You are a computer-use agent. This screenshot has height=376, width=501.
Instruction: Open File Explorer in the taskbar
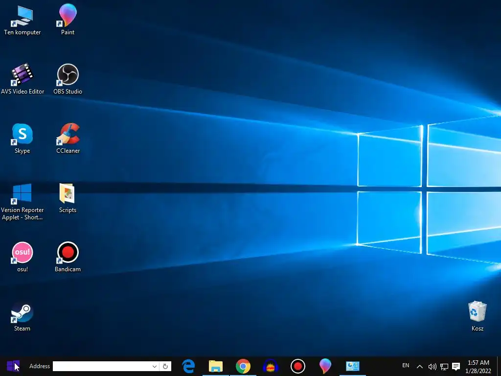tap(216, 366)
